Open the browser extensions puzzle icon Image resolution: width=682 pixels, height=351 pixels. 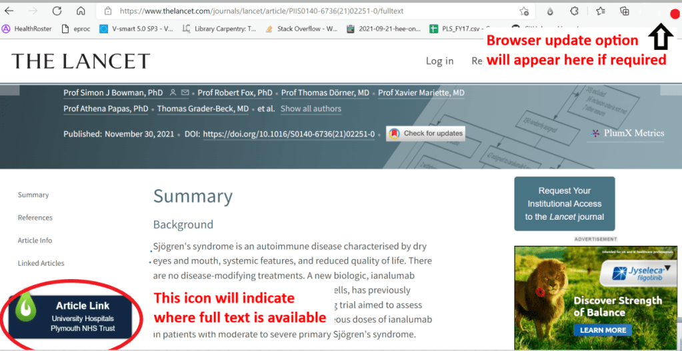pos(573,11)
